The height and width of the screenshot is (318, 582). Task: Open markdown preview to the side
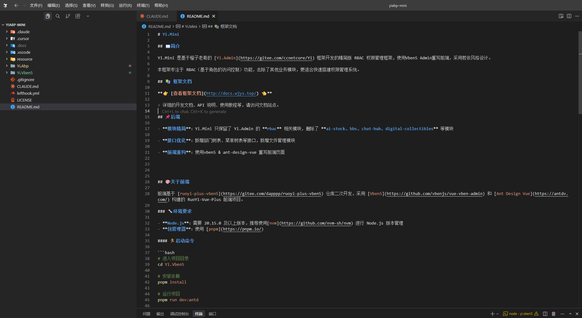[561, 16]
